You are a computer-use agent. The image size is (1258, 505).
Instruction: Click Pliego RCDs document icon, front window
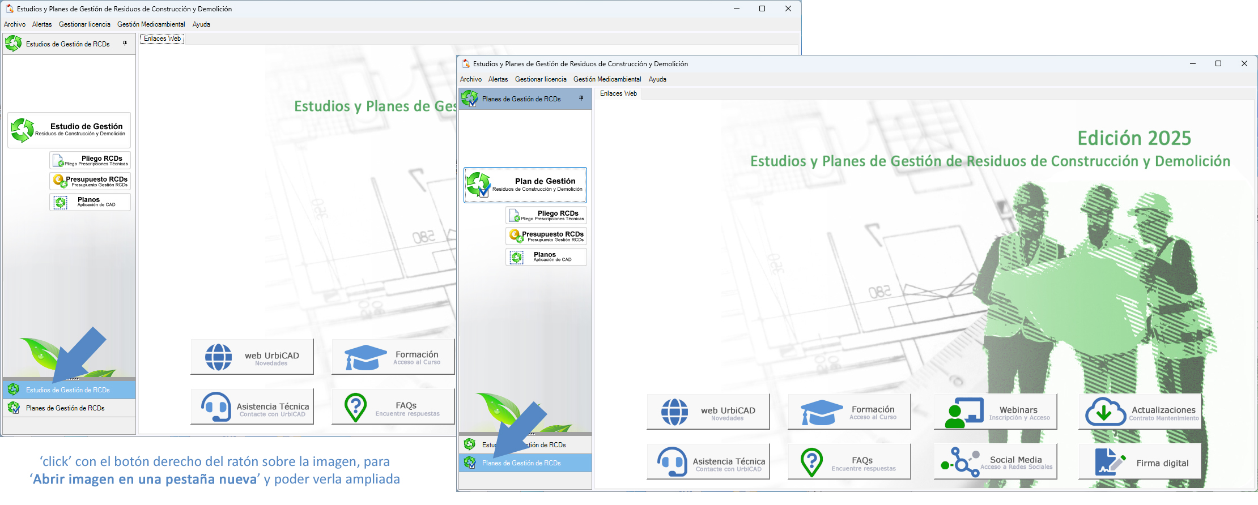[x=515, y=216]
